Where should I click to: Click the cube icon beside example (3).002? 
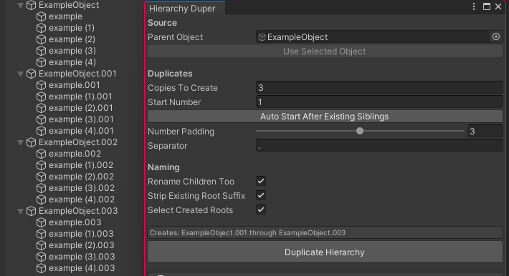pos(42,188)
